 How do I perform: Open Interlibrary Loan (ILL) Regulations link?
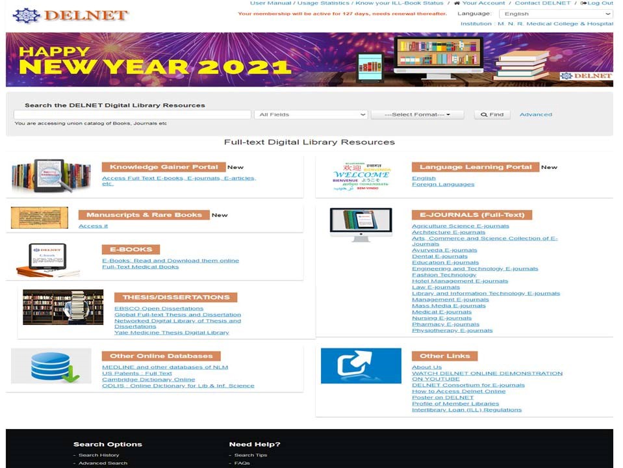[467, 409]
